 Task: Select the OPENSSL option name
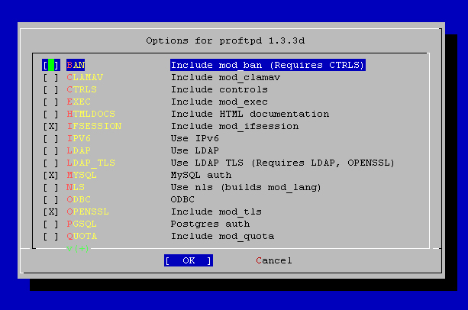coord(88,212)
